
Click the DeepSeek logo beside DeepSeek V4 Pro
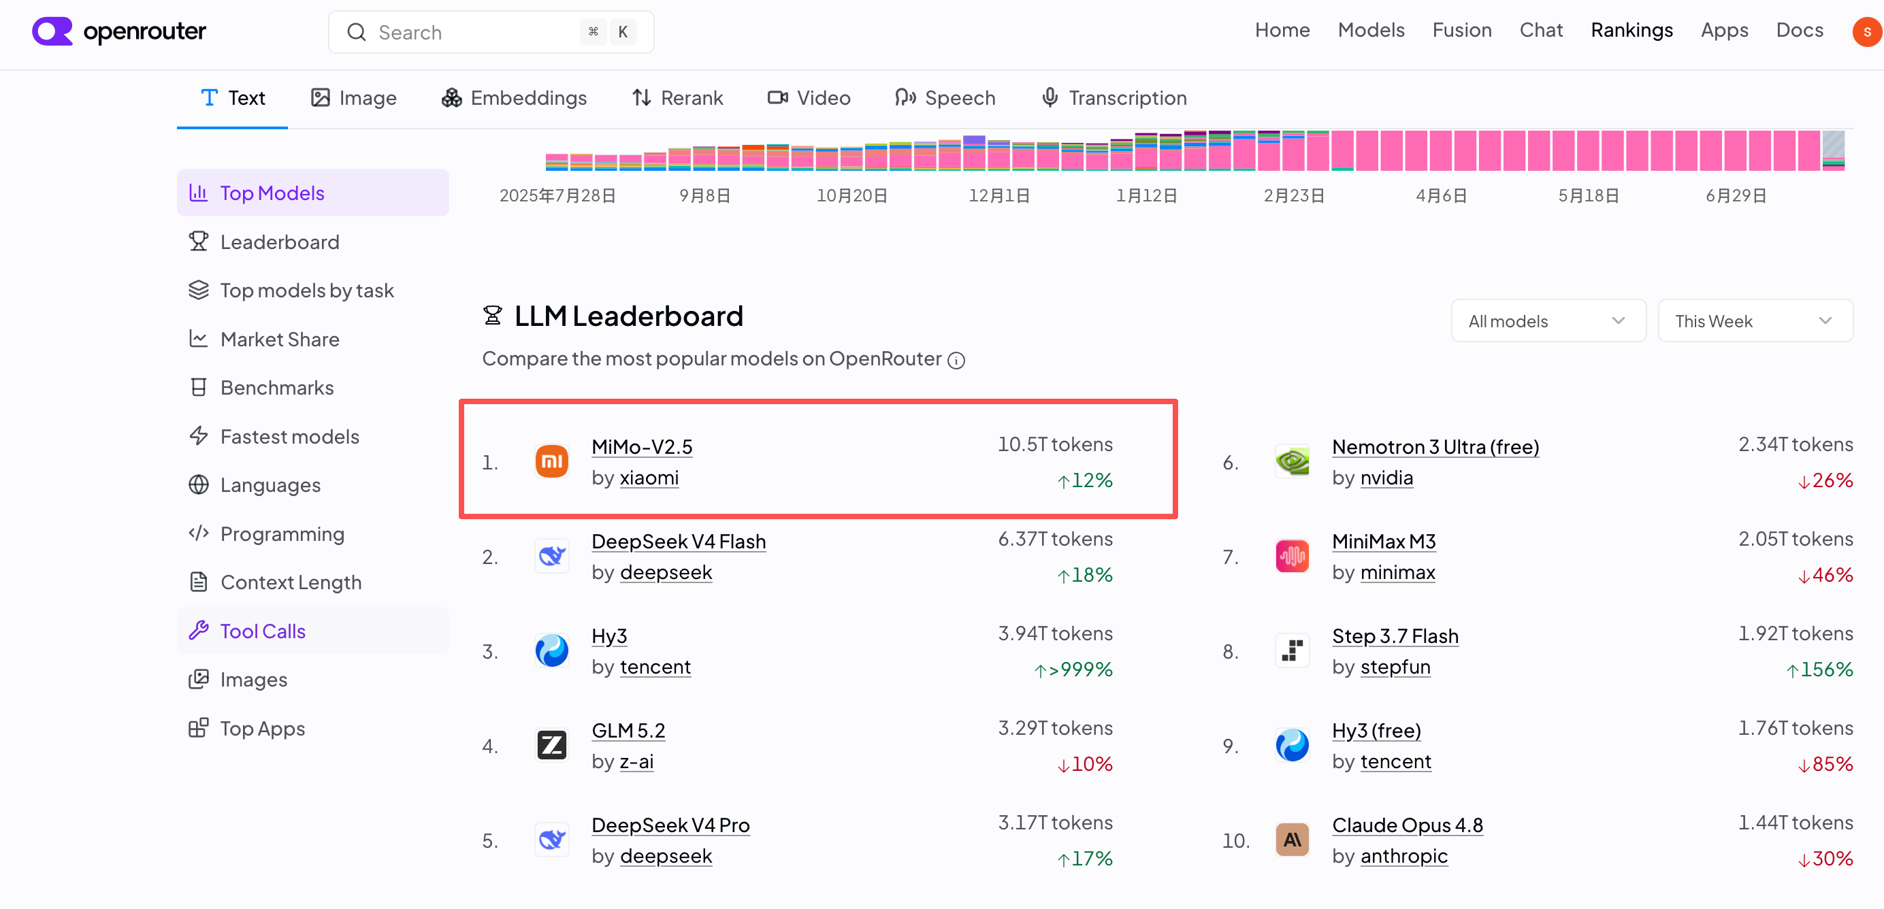click(x=551, y=840)
